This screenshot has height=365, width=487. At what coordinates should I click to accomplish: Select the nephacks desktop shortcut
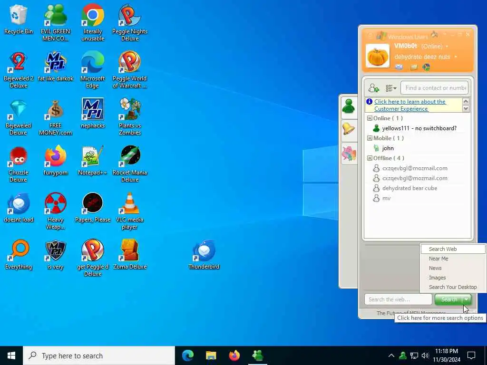(x=93, y=114)
